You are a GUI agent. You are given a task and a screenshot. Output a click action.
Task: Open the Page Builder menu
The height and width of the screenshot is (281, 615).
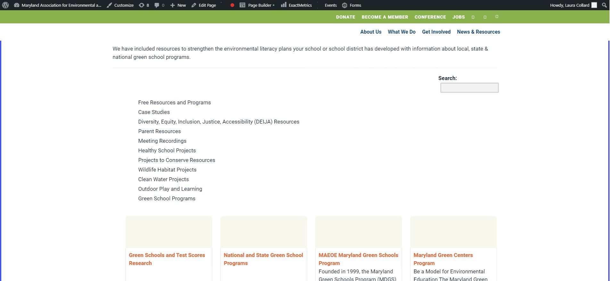tap(257, 5)
